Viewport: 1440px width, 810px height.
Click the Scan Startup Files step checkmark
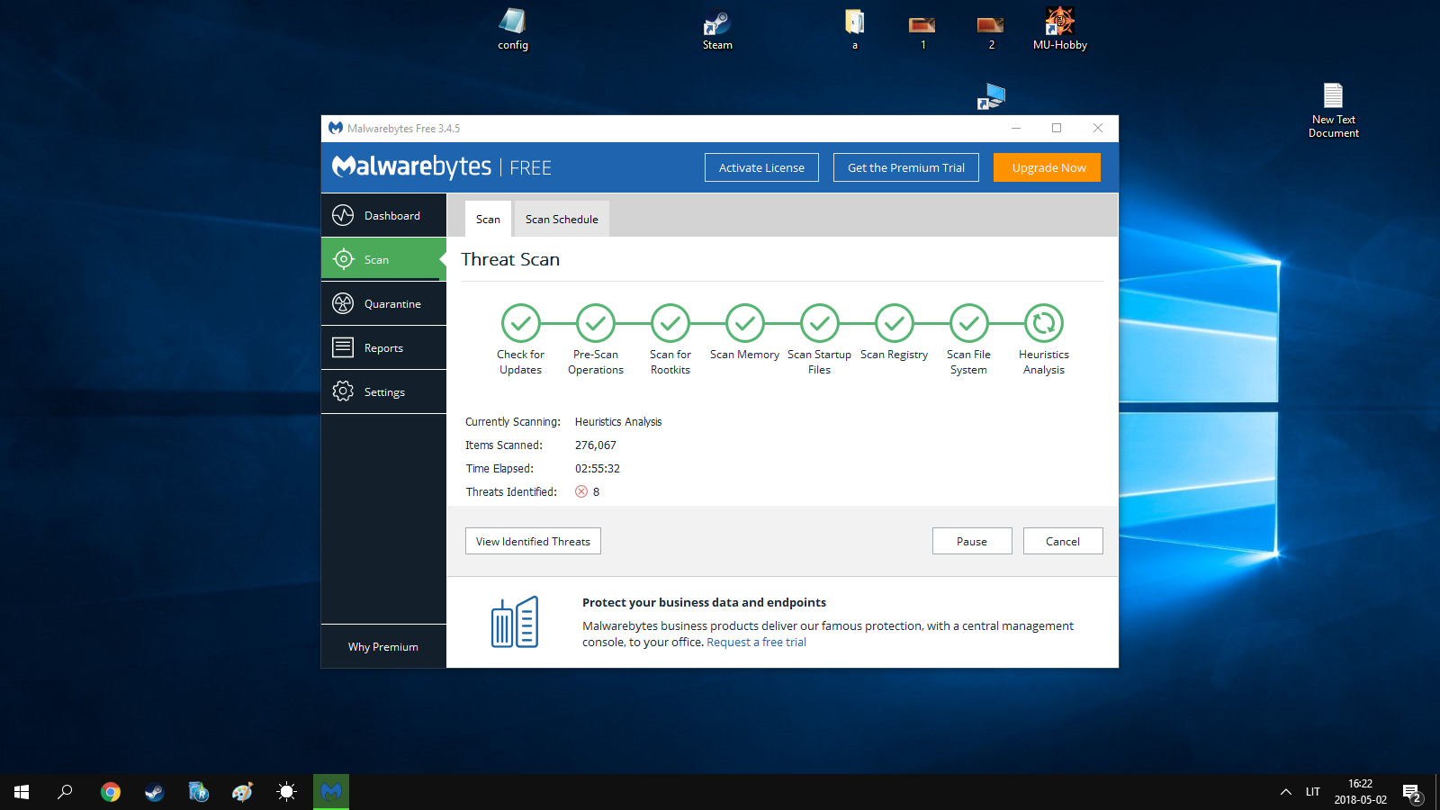[820, 323]
